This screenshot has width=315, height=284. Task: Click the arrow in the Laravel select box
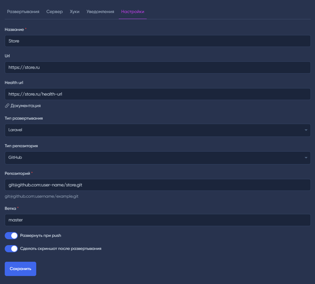tap(306, 130)
